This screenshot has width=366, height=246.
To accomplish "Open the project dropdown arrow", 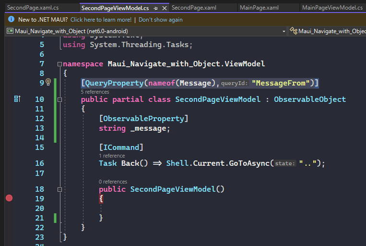I will [x=284, y=31].
